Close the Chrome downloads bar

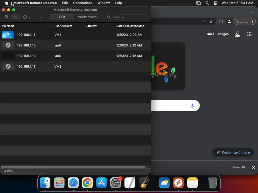click(x=253, y=167)
